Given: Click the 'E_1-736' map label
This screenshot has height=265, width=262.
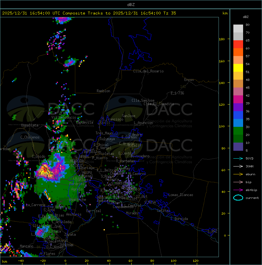Looking at the screenshot, I should (x=177, y=93).
